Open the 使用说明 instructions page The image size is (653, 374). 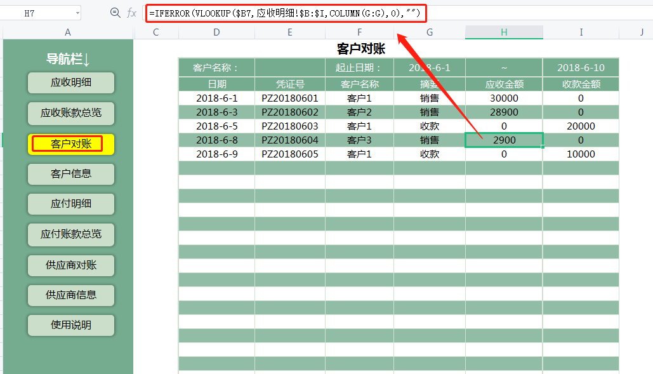(70, 325)
